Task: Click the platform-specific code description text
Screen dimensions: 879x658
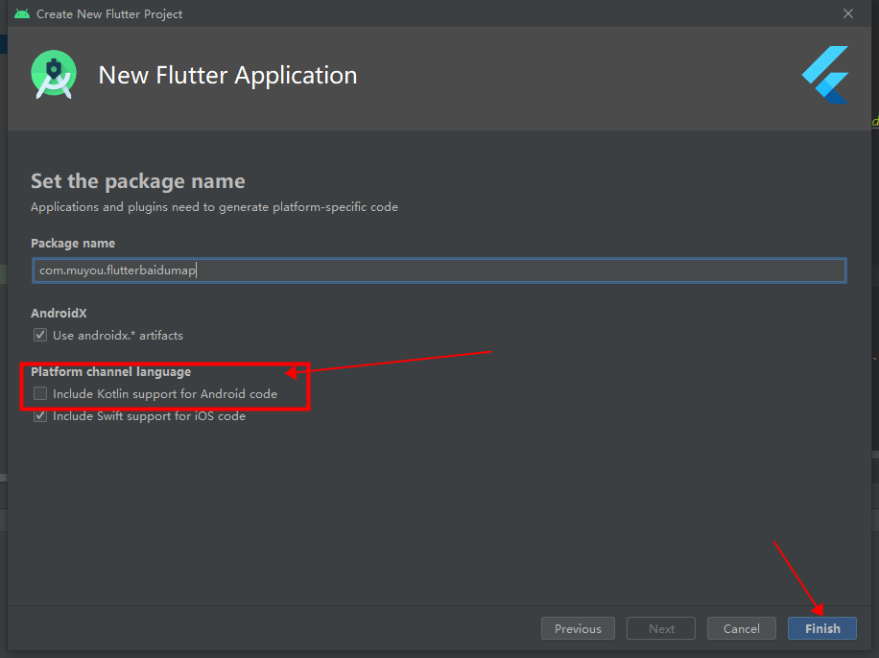Action: [x=214, y=207]
